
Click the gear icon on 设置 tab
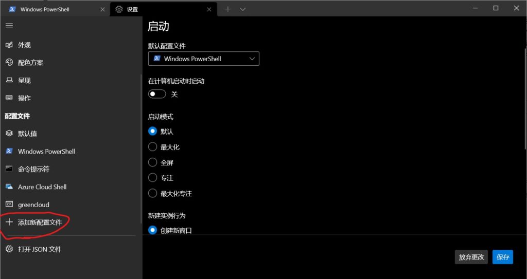[119, 9]
